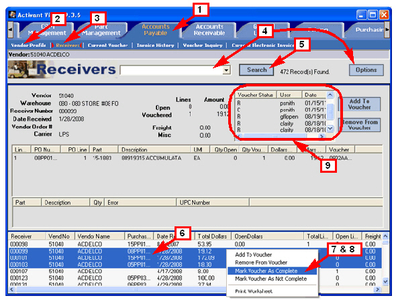Click the Qty Vou... column header

pos(253,149)
